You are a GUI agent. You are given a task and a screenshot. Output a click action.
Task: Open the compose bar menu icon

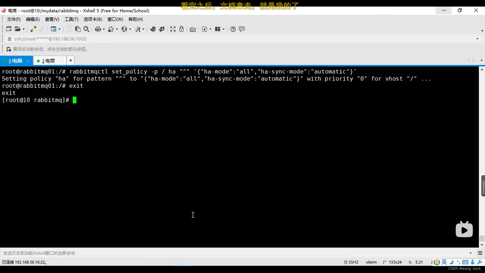[480, 253]
